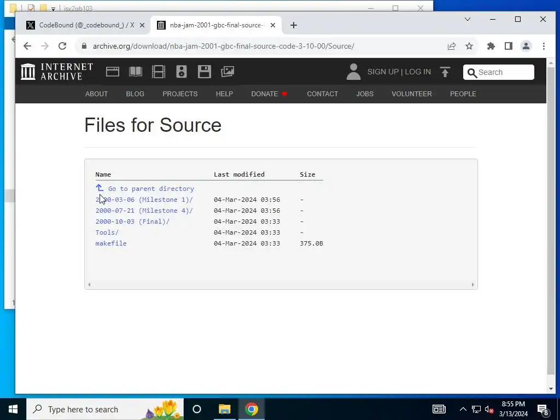The image size is (560, 420).
Task: Open the PEOPLE menu item
Action: pos(463,94)
